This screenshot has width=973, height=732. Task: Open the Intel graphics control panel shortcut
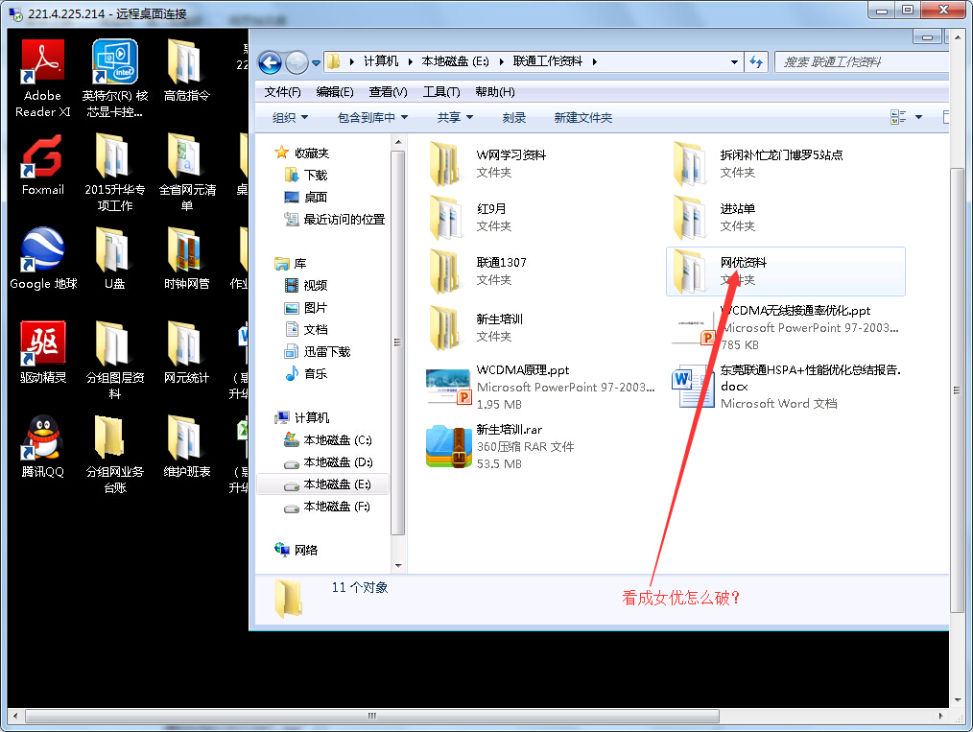(x=115, y=79)
